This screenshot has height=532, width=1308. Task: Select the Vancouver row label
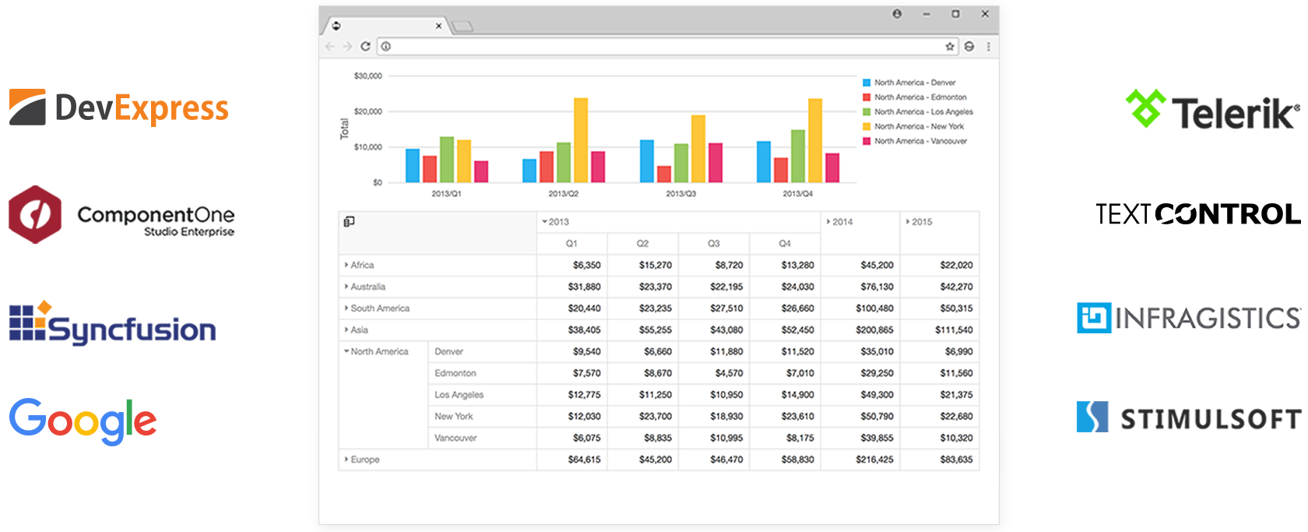455,438
